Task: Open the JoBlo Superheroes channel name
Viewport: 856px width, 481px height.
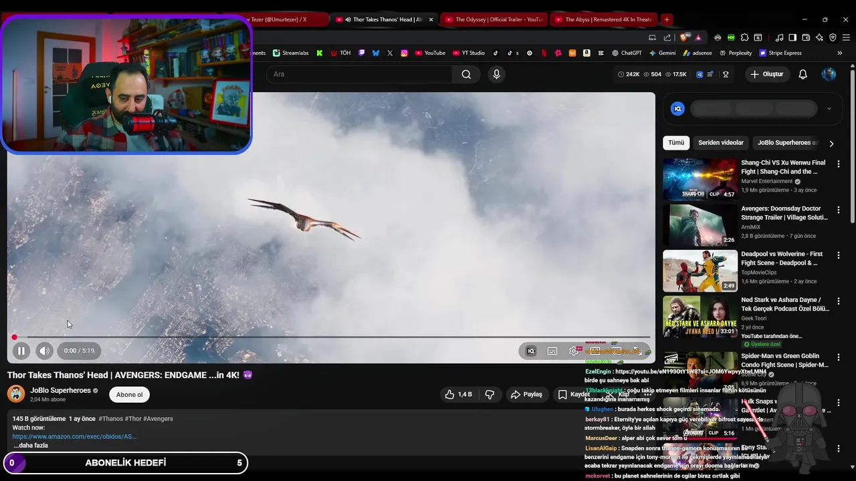Action: [x=60, y=390]
